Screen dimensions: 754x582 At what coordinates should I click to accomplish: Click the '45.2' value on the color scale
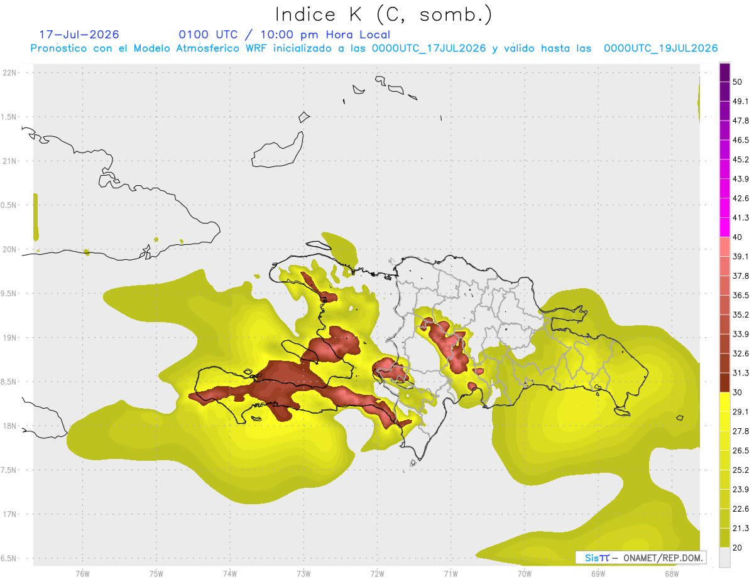coord(741,159)
